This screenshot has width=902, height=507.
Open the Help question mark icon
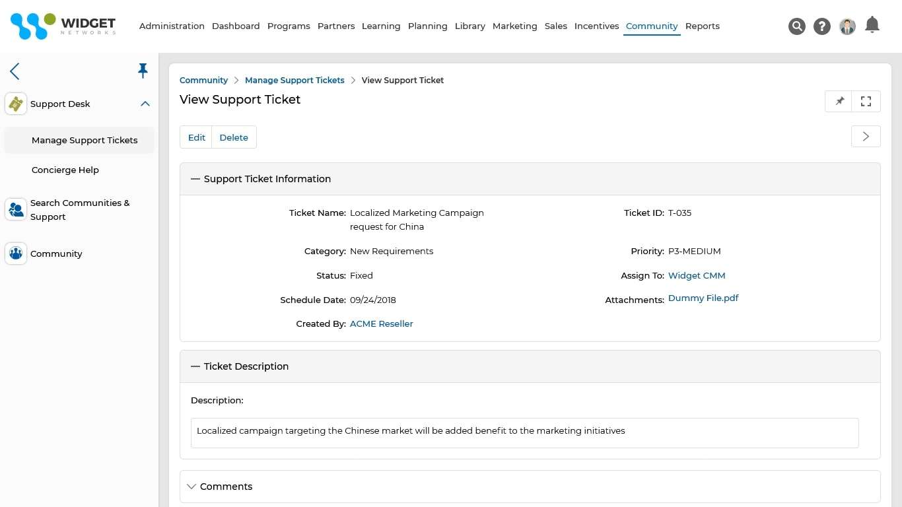pyautogui.click(x=821, y=26)
